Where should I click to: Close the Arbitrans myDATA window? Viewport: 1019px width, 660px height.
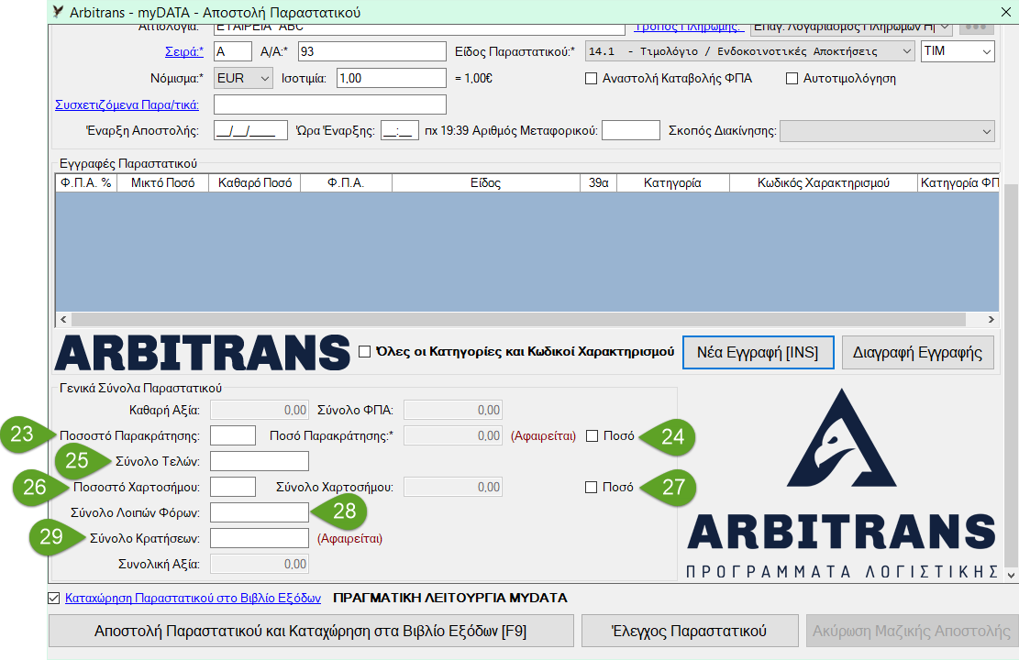pyautogui.click(x=1005, y=12)
